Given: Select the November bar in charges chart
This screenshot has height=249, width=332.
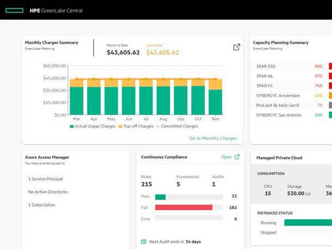Looking at the screenshot, I should click(216, 99).
